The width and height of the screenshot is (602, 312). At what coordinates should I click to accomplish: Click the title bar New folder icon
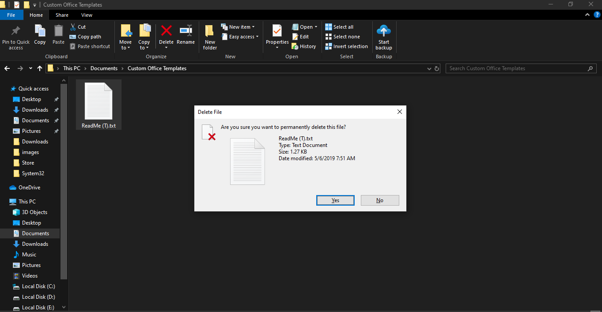27,5
